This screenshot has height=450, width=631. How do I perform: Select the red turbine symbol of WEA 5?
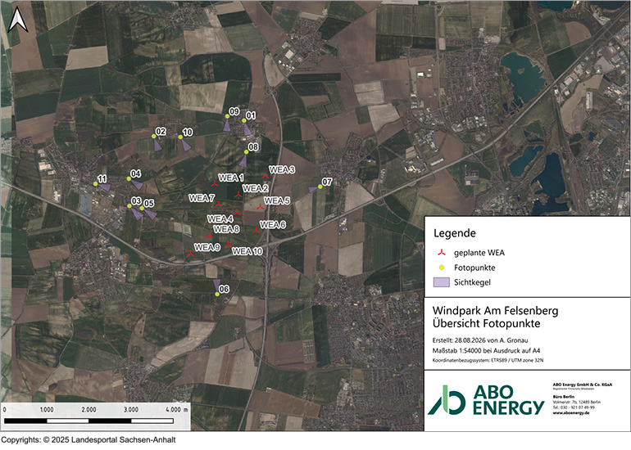260,206
